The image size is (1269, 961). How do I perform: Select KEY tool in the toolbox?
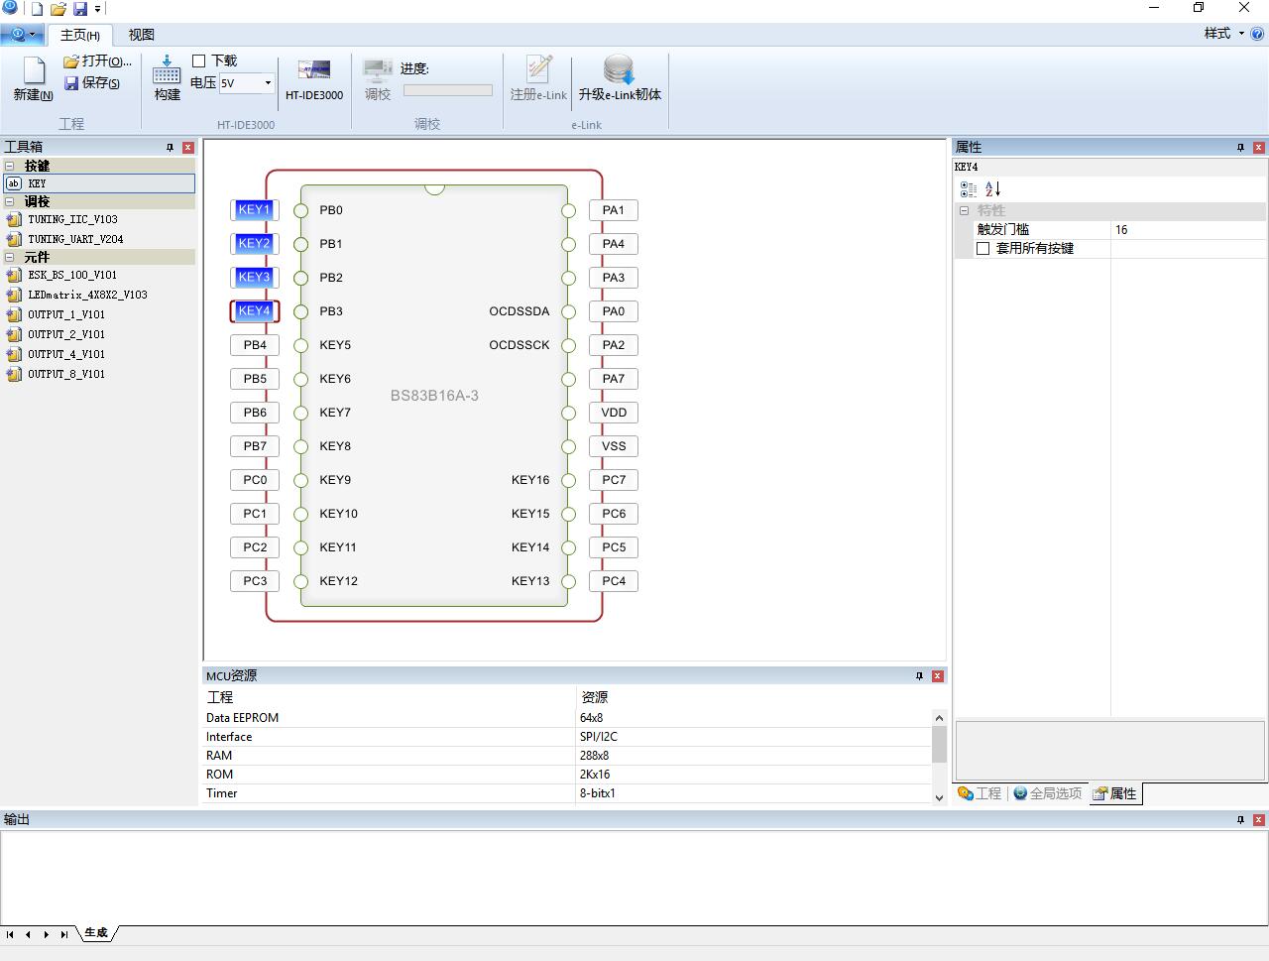(99, 183)
